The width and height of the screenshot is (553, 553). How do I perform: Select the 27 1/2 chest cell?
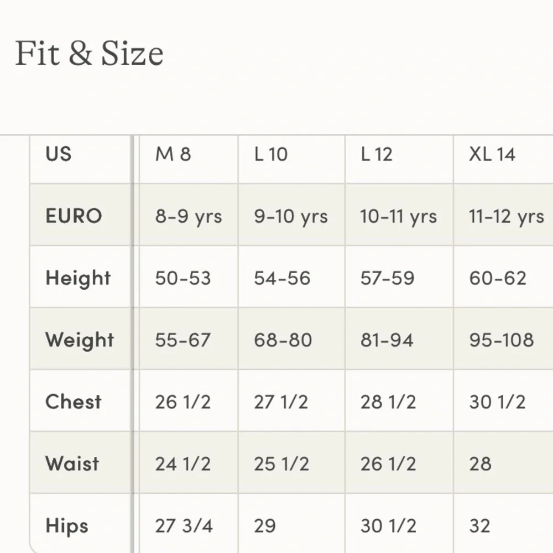[281, 401]
